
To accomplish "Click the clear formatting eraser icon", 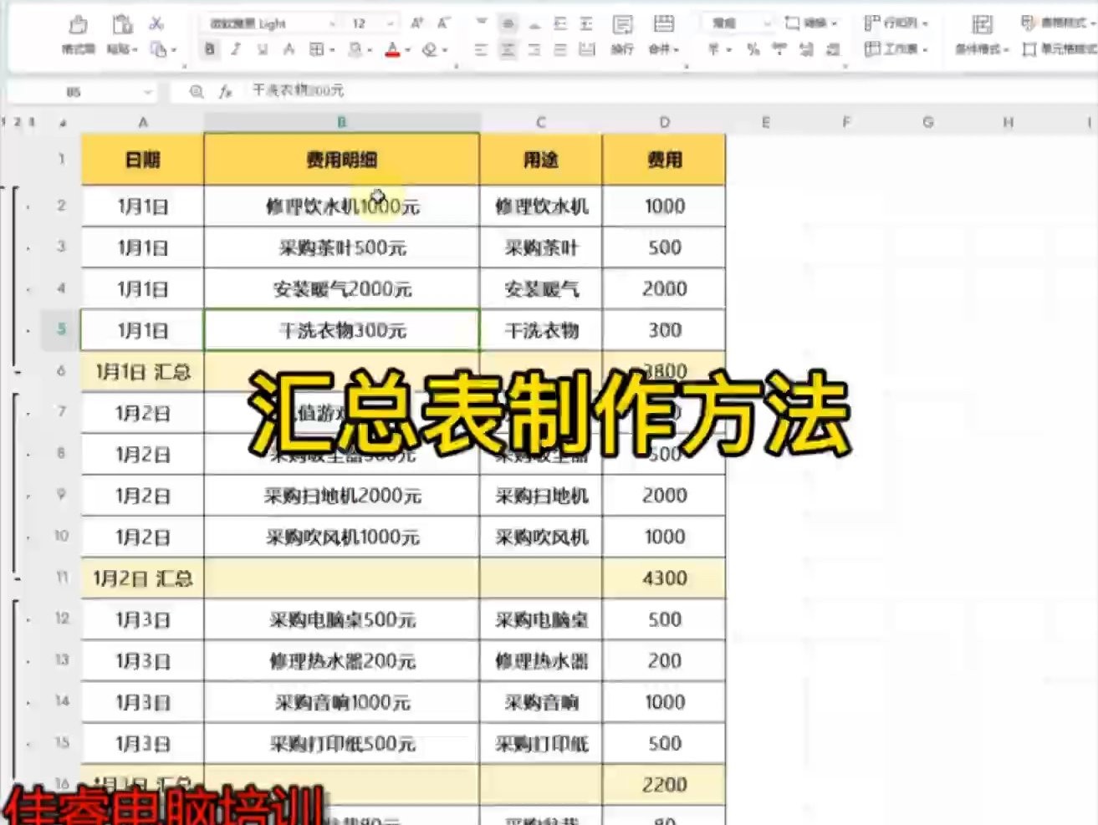I will (x=430, y=50).
